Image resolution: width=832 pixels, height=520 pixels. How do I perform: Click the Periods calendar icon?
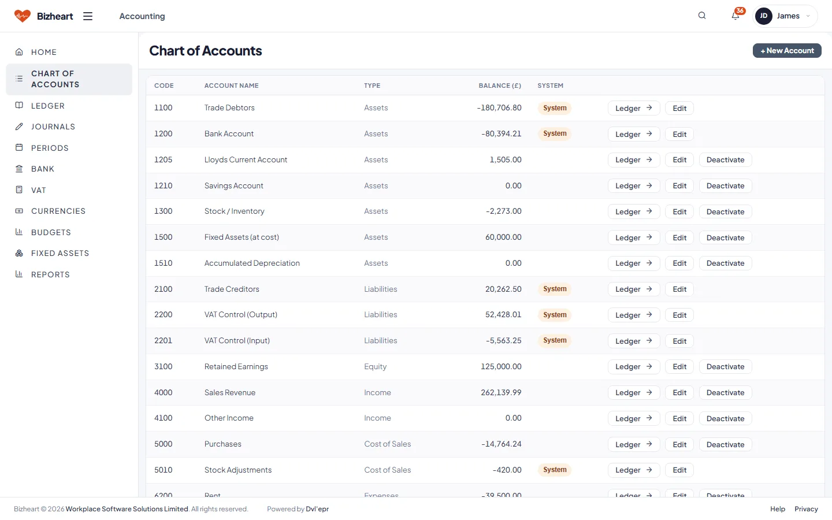pyautogui.click(x=19, y=147)
